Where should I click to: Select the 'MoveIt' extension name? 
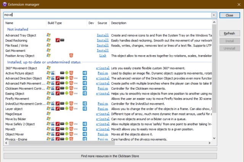[x=10, y=129]
